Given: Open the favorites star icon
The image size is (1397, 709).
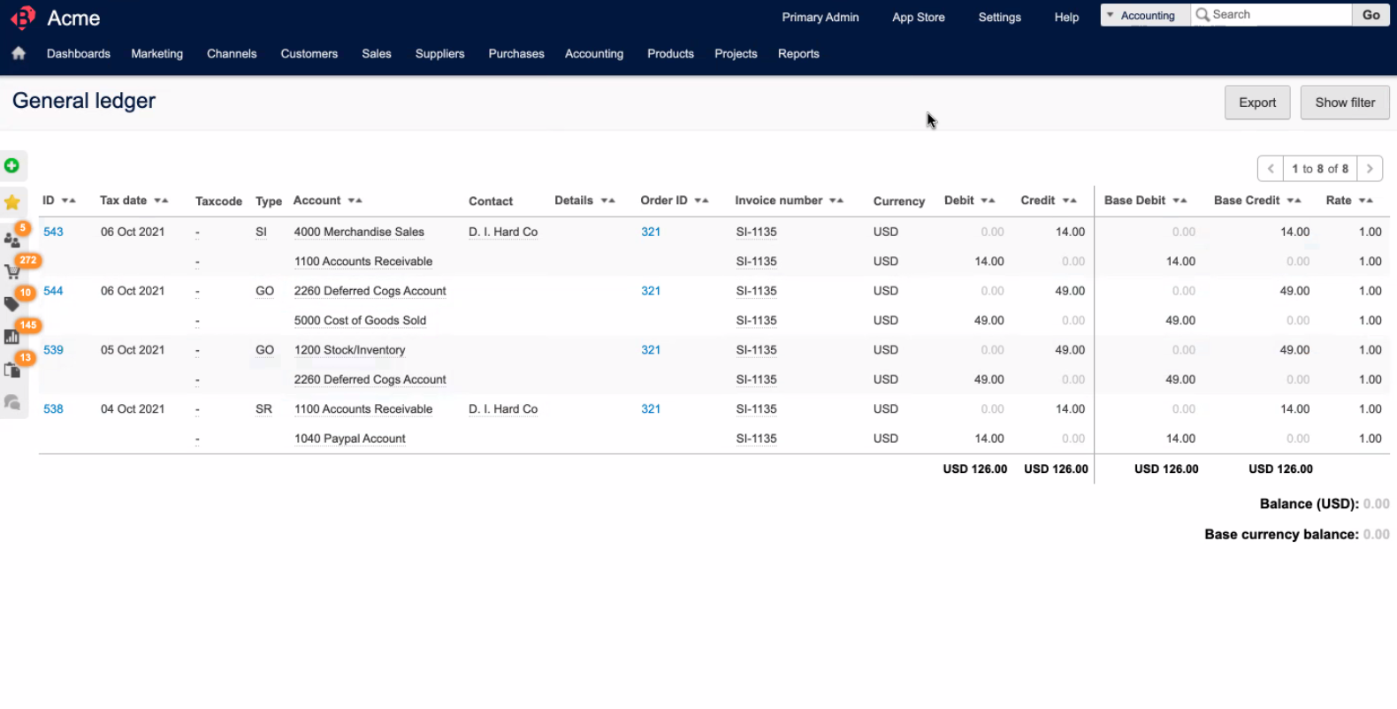Looking at the screenshot, I should [12, 202].
